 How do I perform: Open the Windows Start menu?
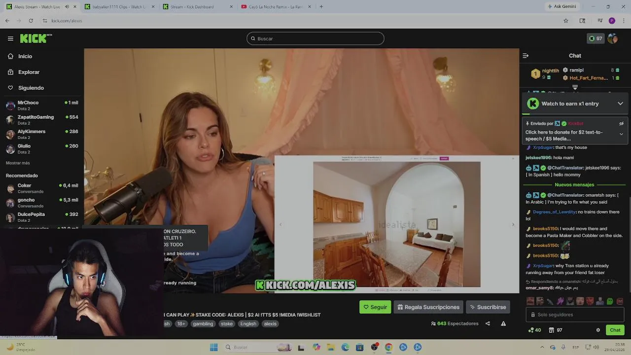213,347
